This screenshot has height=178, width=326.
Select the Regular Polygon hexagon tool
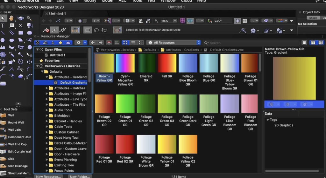coord(30,47)
